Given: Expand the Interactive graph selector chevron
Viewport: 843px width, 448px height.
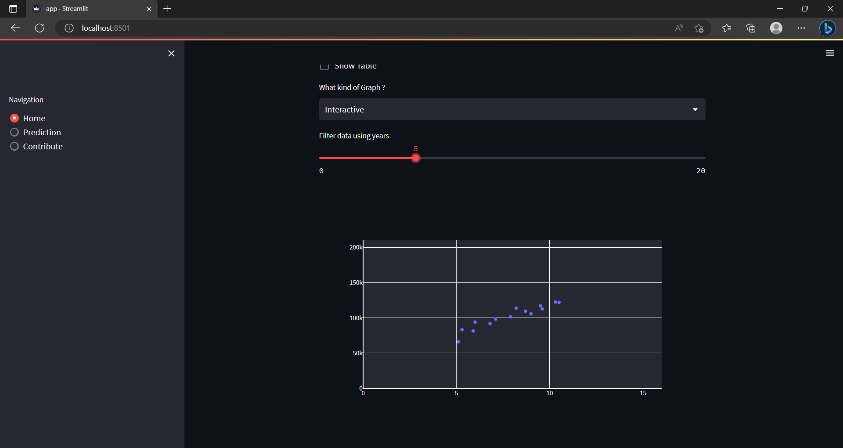Looking at the screenshot, I should tap(695, 109).
